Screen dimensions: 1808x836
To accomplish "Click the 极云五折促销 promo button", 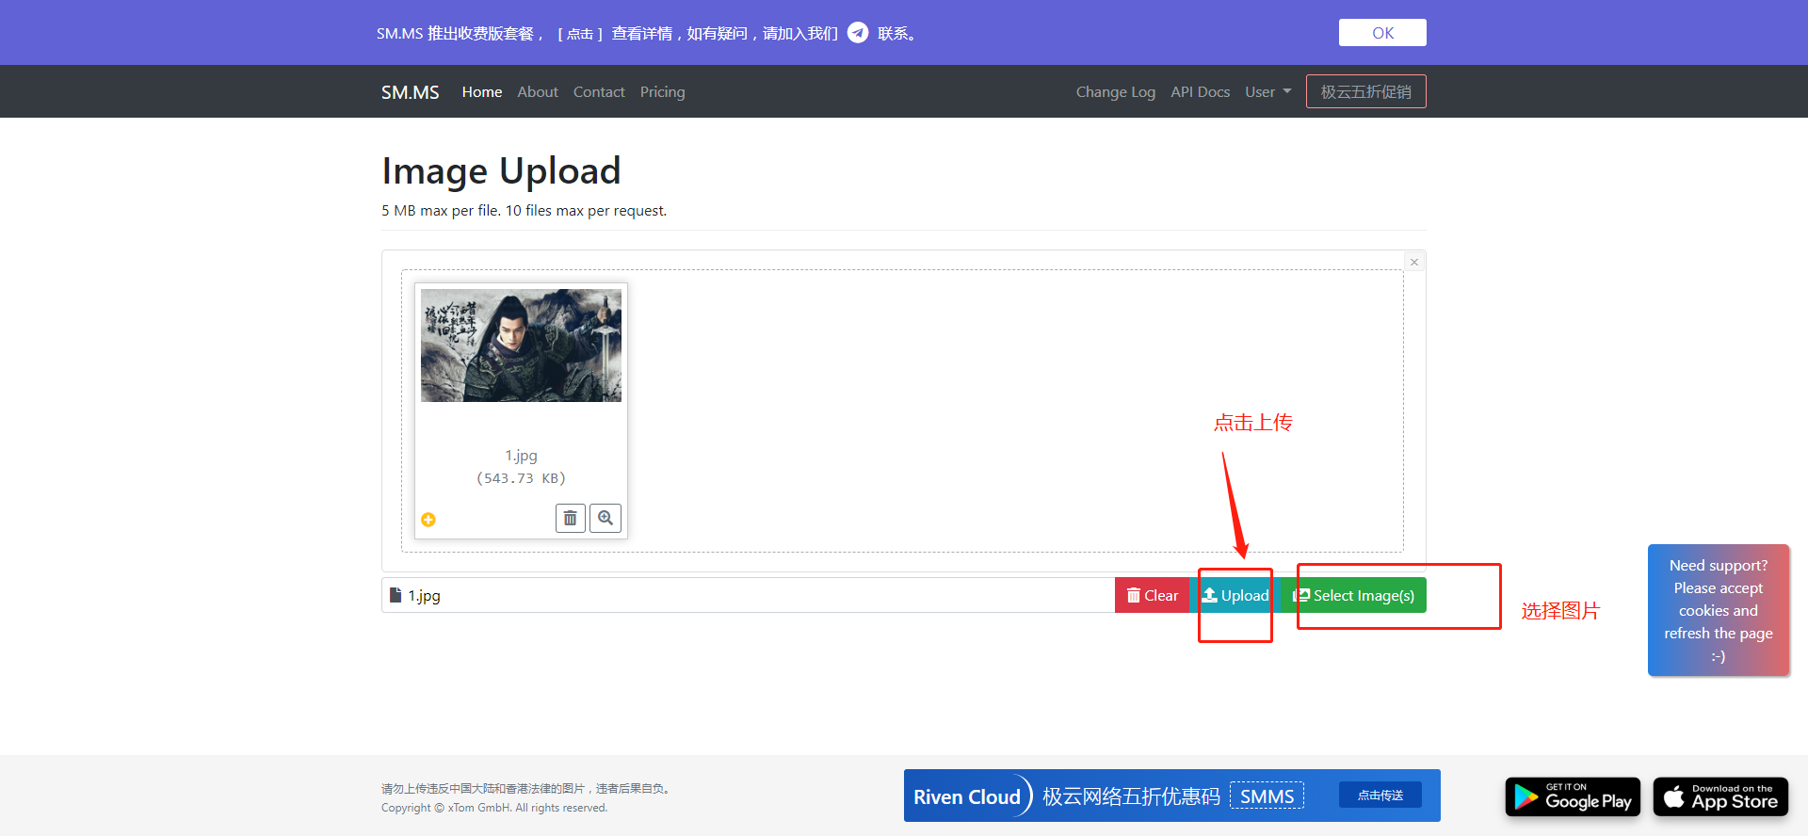I will (1365, 91).
